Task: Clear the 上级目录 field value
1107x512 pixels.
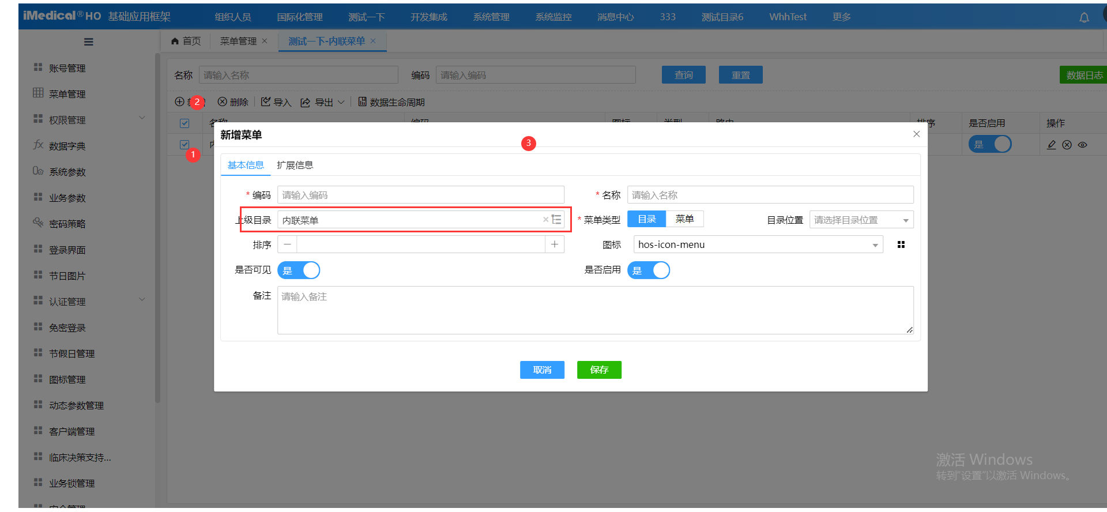Action: point(545,220)
